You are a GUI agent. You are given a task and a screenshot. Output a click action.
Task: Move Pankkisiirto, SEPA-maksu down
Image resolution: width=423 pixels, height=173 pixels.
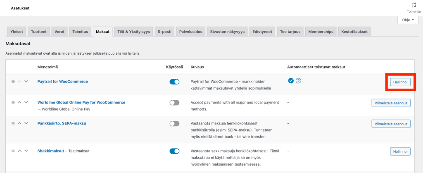26,123
